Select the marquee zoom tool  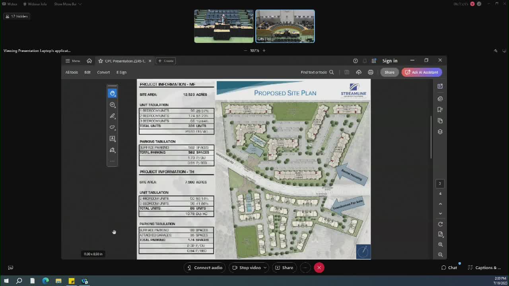pos(113,105)
